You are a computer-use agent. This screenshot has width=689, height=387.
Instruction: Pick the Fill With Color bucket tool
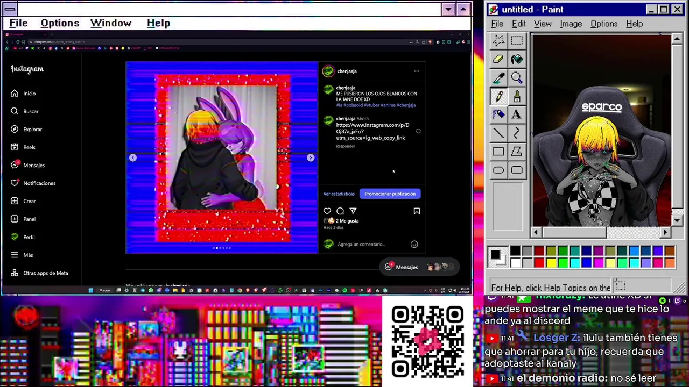coord(517,59)
